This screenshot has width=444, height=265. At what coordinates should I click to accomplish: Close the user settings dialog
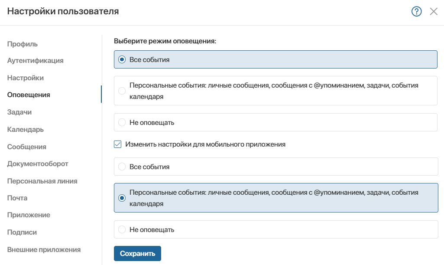point(434,12)
